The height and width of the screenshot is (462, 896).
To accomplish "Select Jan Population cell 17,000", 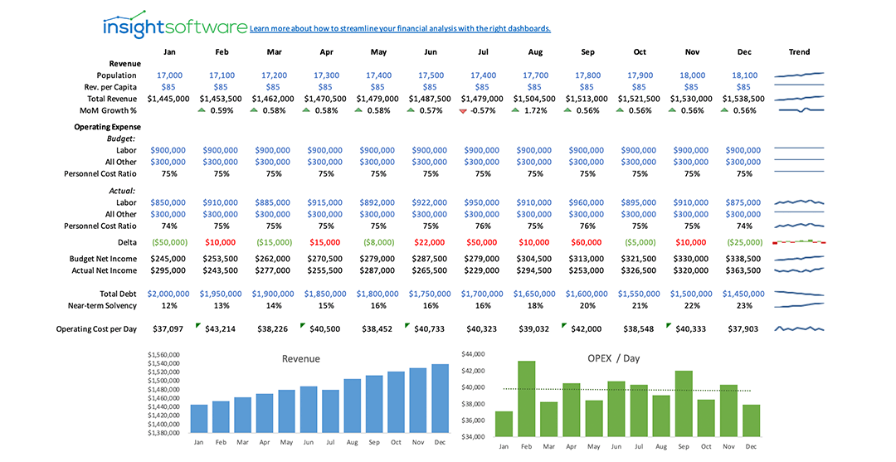I will [170, 75].
